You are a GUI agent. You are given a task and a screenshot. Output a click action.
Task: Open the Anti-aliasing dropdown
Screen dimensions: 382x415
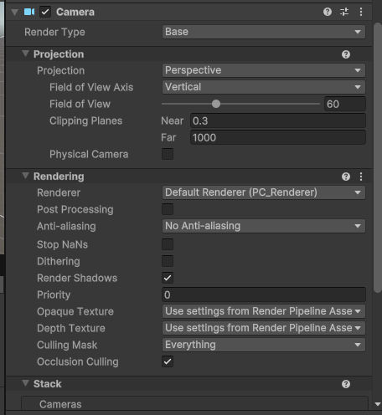point(264,226)
